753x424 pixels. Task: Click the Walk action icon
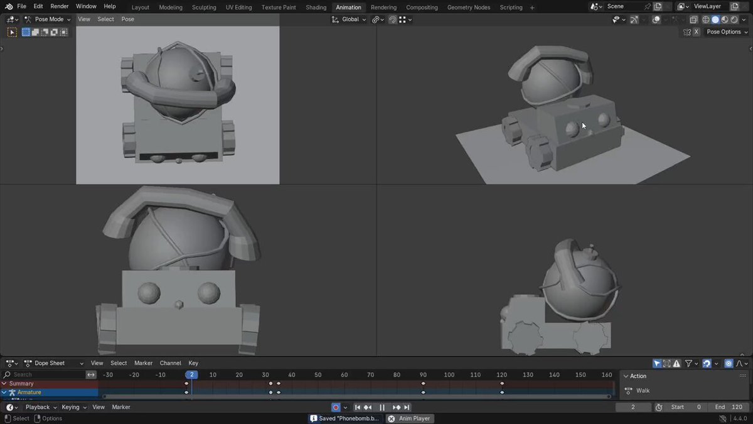[x=628, y=391]
